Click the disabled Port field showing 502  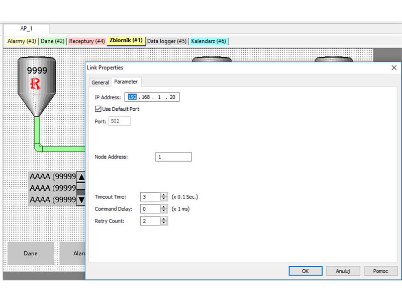[x=119, y=121]
